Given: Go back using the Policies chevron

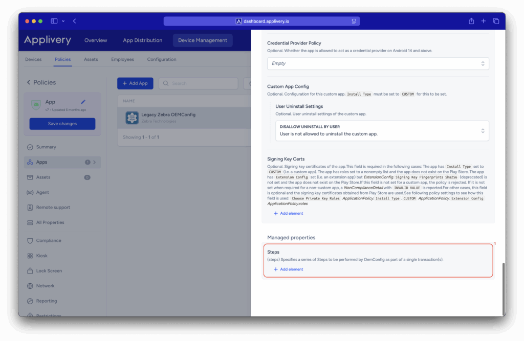Looking at the screenshot, I should click(29, 82).
